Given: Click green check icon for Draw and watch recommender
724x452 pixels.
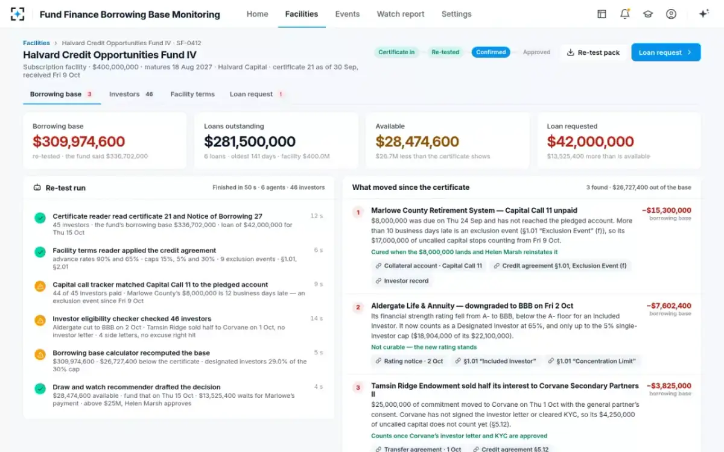Looking at the screenshot, I should (x=40, y=389).
